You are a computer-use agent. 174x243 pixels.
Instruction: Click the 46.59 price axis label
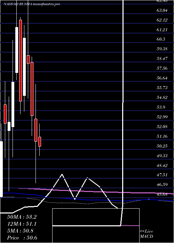pos(162,184)
